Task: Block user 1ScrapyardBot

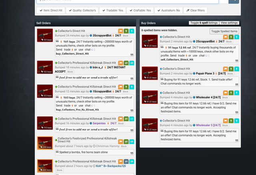Action: coord(126,92)
